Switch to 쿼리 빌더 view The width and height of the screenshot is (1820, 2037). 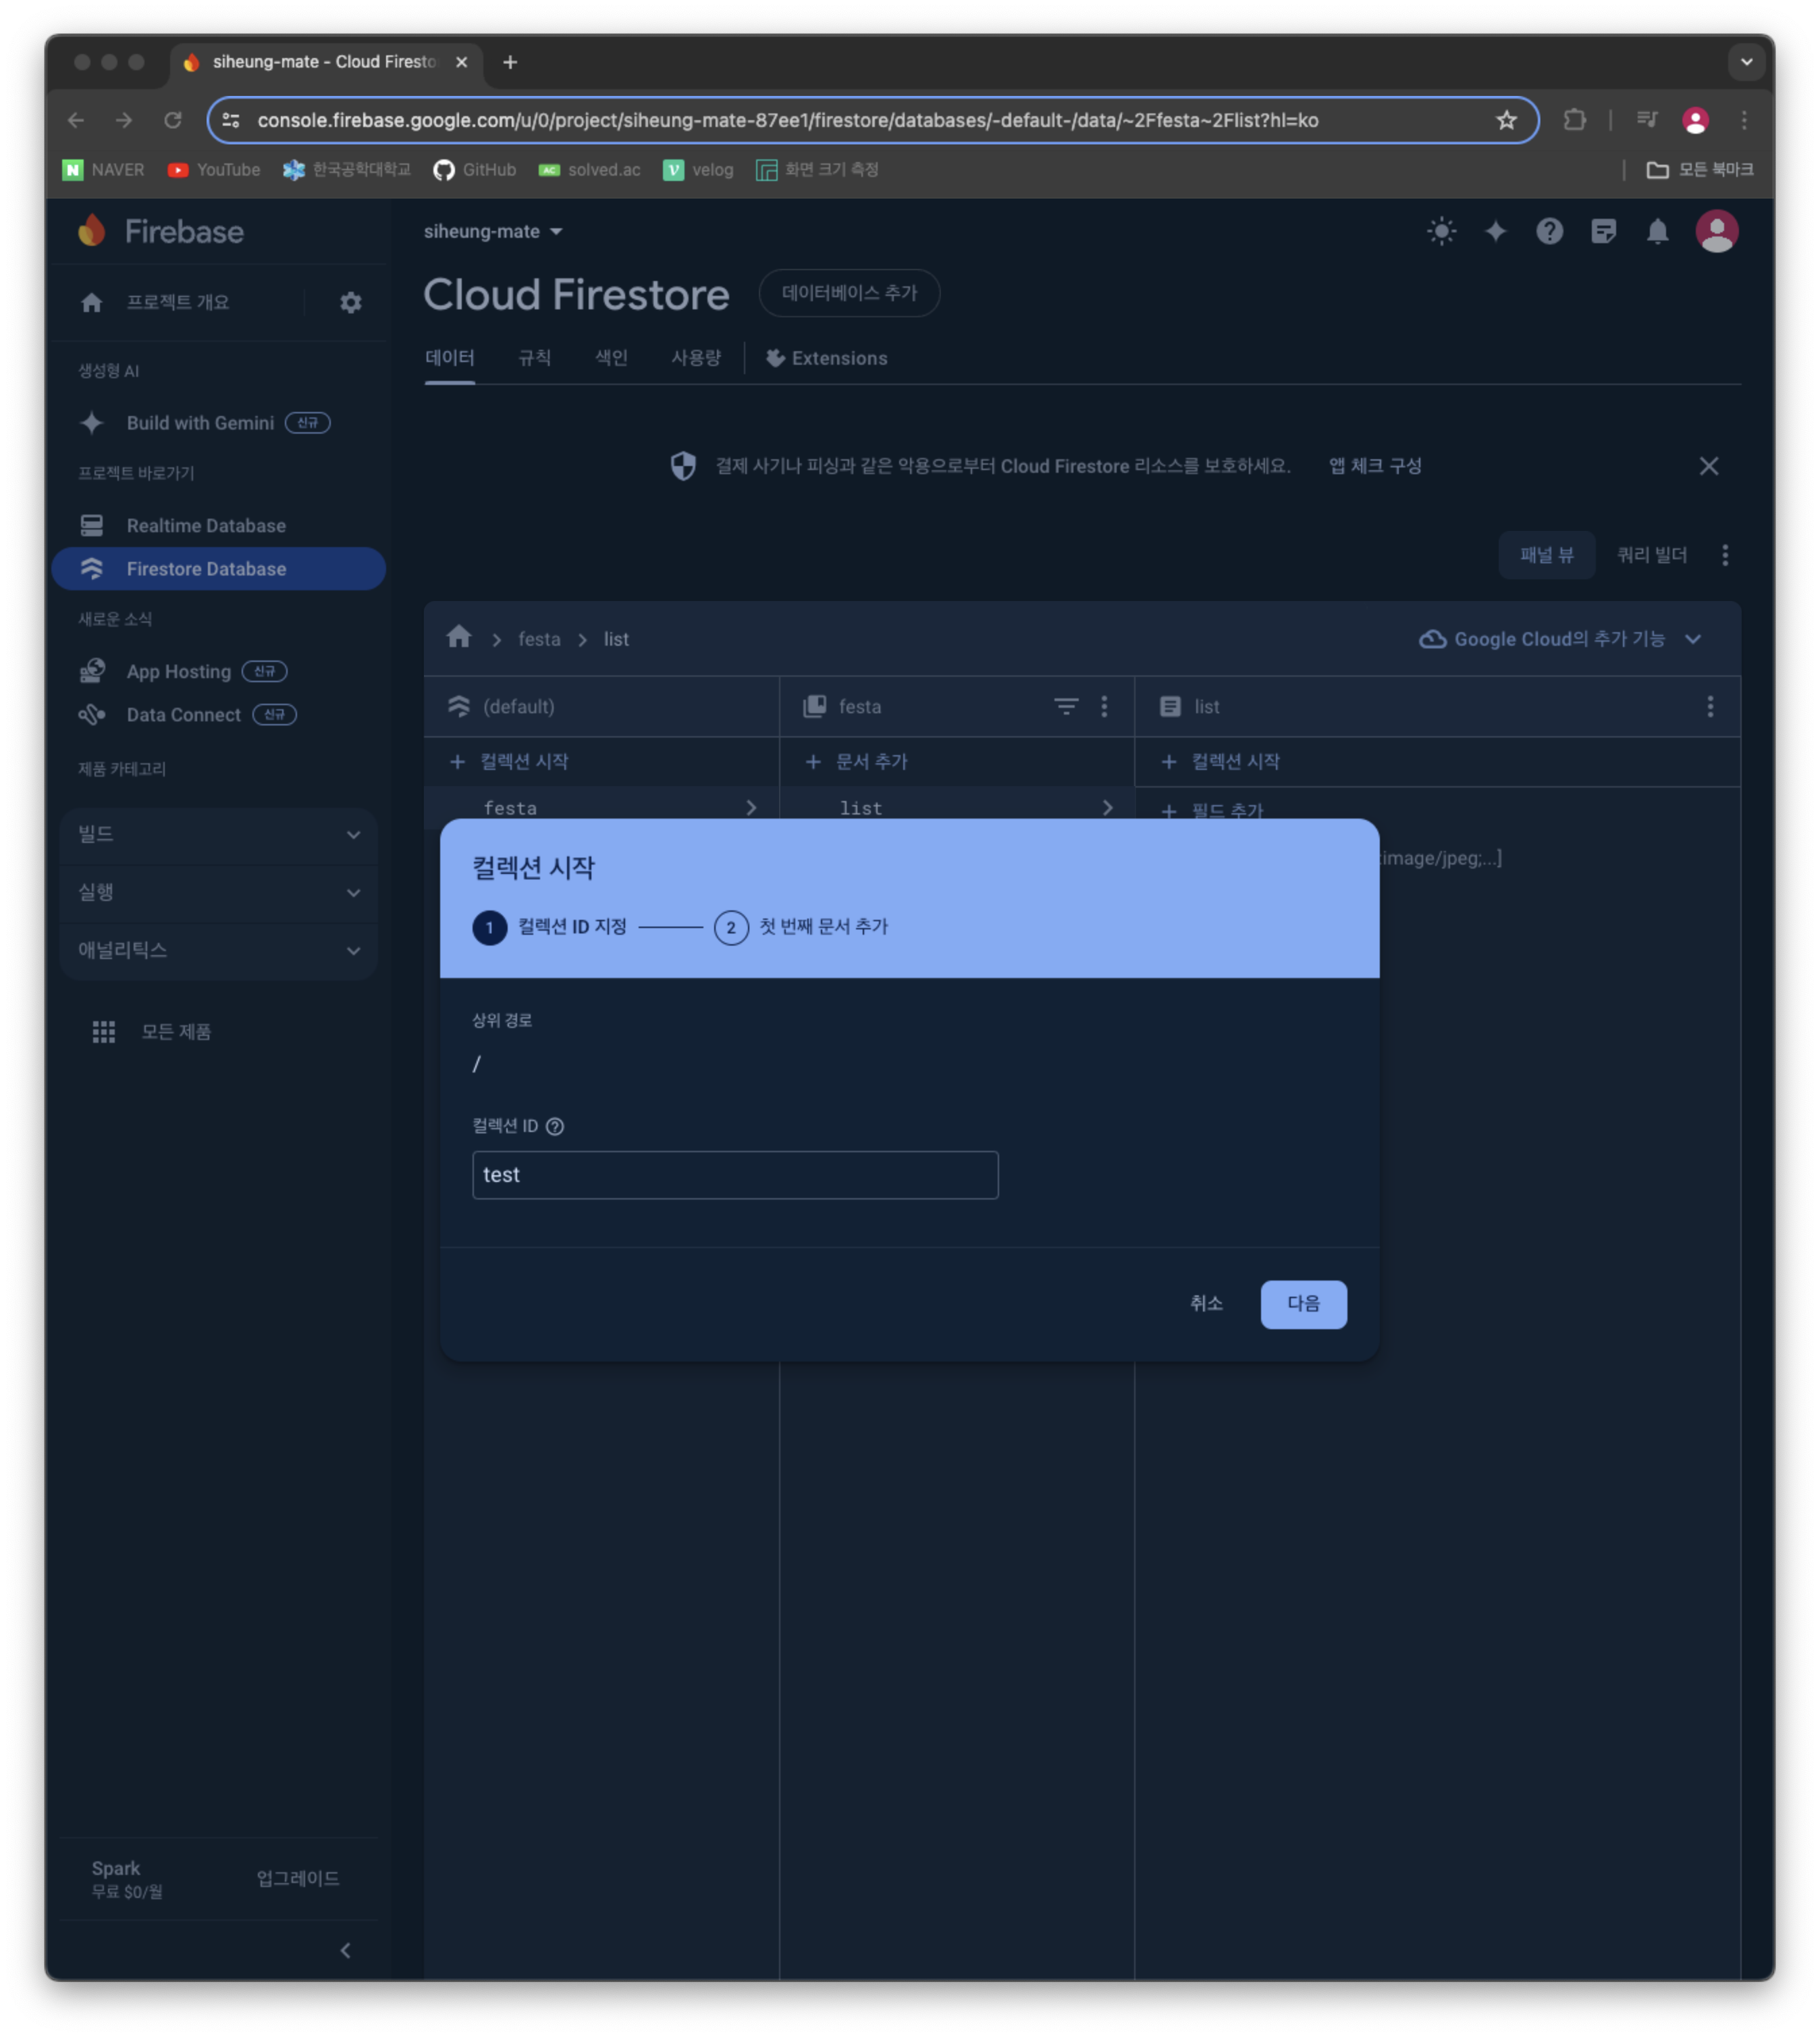[1651, 555]
